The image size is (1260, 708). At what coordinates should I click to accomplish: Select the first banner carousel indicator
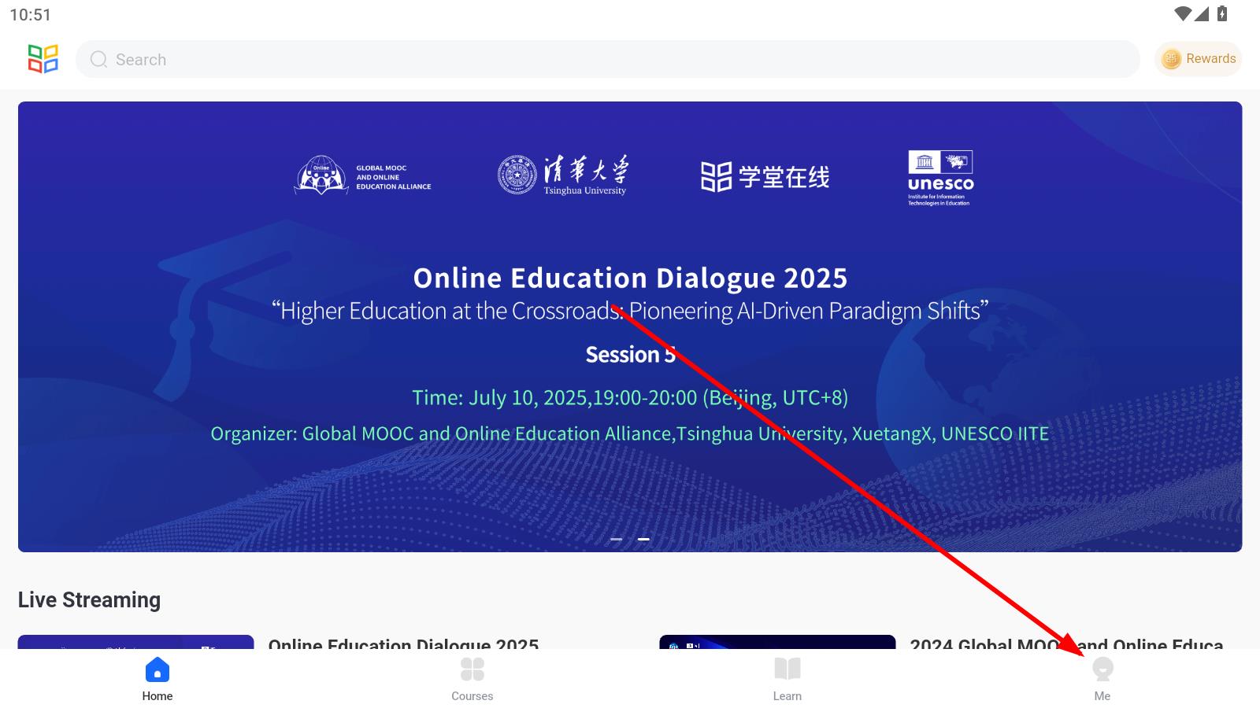617,539
